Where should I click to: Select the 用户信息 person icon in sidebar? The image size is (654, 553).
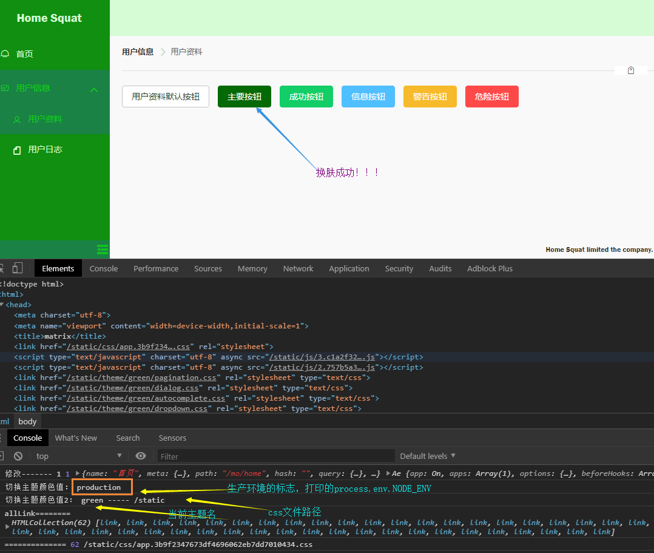[x=6, y=87]
